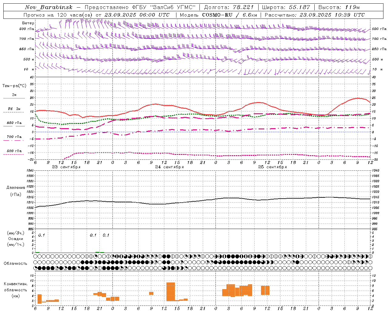Click the 500 гПа temperature legend dotted line

click(14, 155)
